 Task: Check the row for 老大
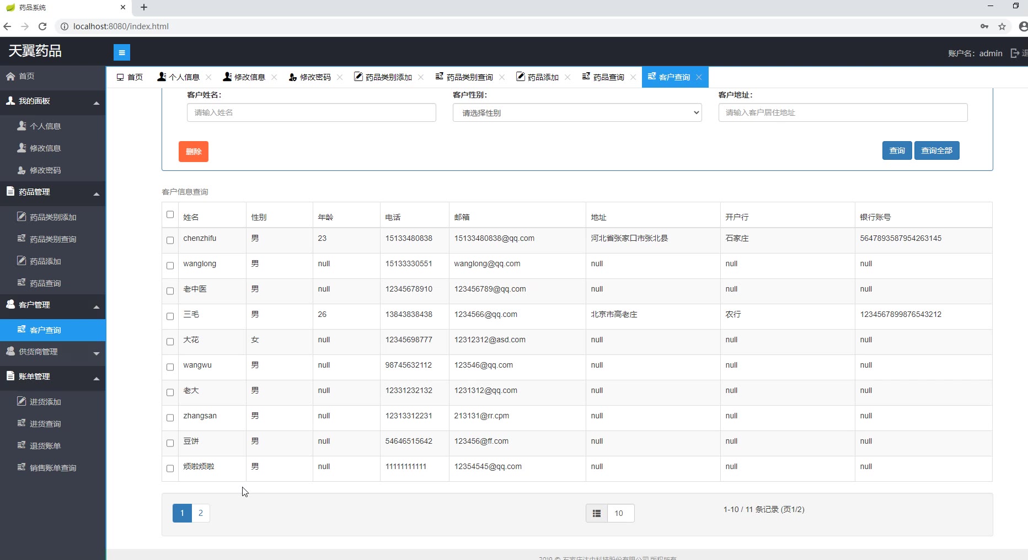click(x=170, y=392)
